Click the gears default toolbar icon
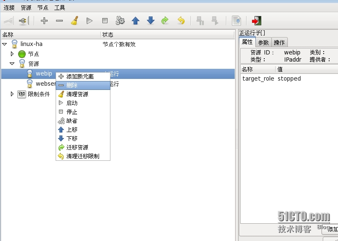Screen dimensions: 338x241 pyautogui.click(x=120, y=21)
